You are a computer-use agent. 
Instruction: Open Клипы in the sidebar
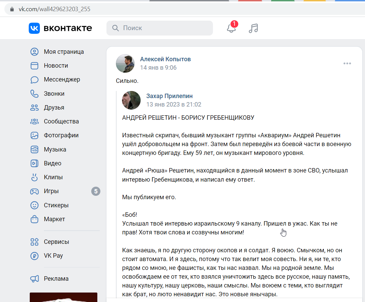tap(53, 177)
